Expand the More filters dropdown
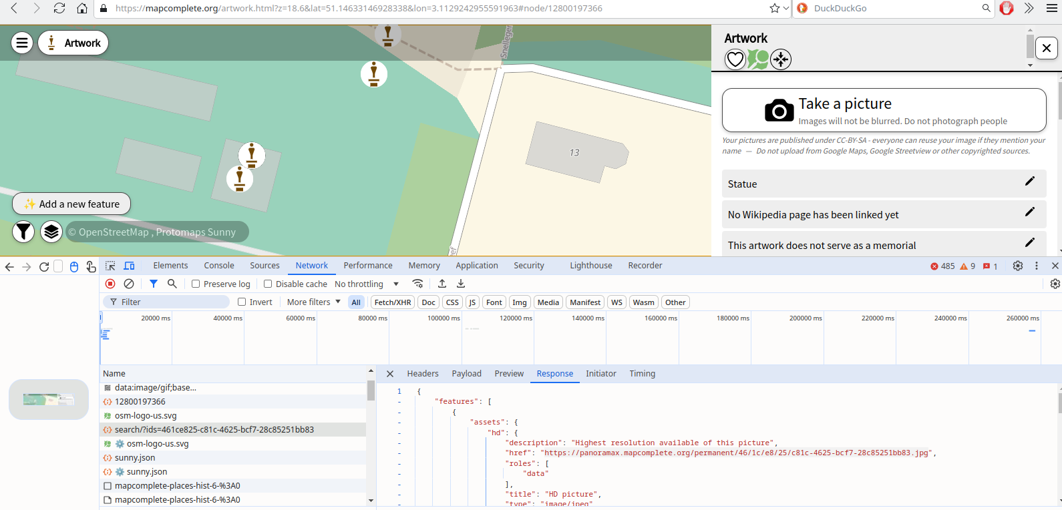Viewport: 1062px width, 510px height. tap(314, 302)
